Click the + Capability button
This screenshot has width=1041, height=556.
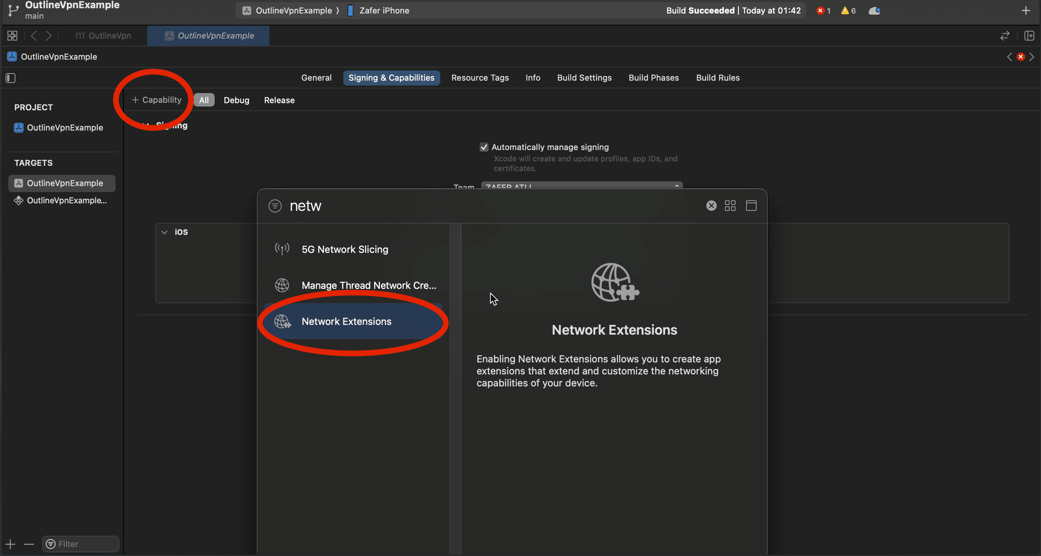(x=156, y=100)
